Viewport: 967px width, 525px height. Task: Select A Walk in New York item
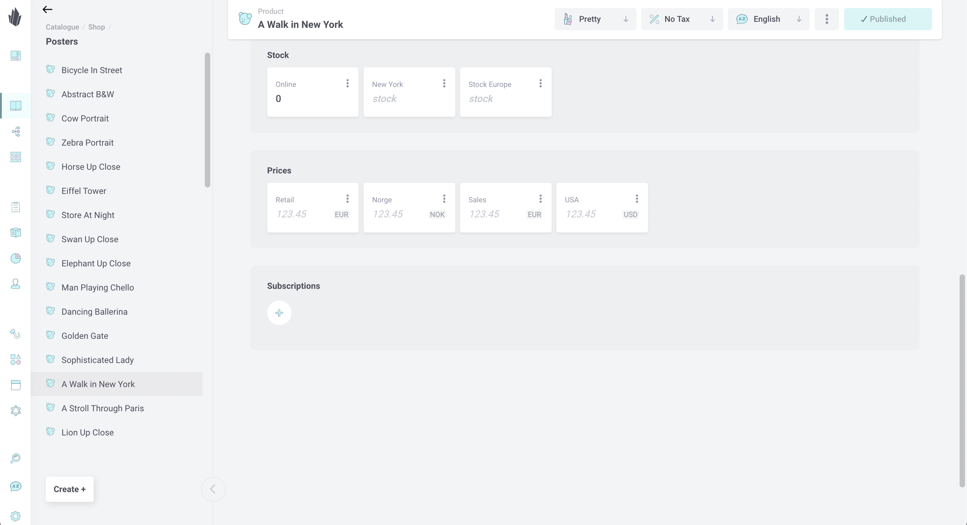[117, 384]
